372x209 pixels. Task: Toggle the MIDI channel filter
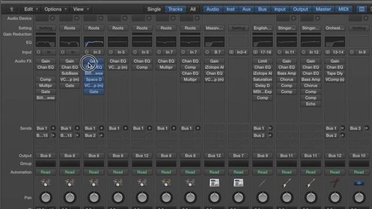coord(344,9)
